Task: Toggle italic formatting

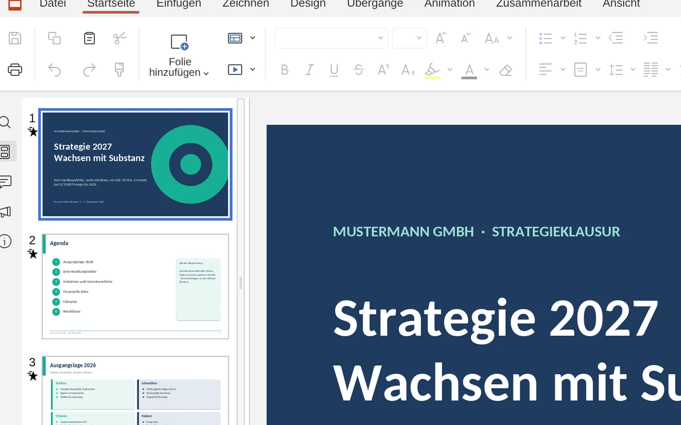Action: (309, 70)
